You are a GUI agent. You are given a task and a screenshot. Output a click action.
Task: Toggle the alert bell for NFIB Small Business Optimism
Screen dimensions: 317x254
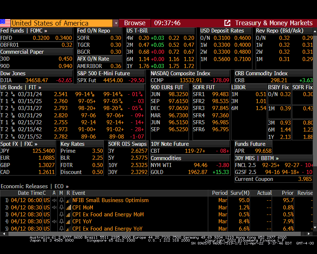61,200
